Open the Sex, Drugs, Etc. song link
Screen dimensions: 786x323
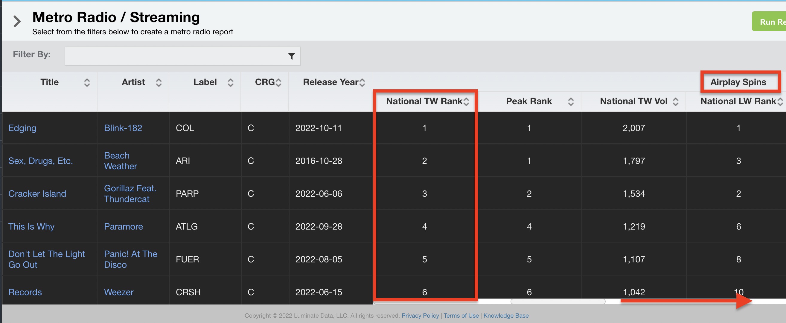click(41, 161)
